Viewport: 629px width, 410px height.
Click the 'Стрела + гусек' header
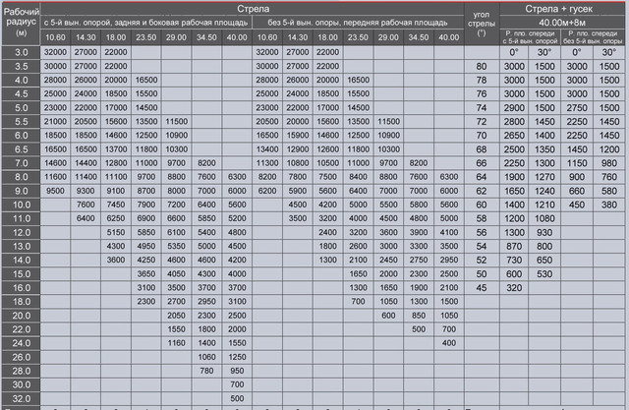[561, 9]
